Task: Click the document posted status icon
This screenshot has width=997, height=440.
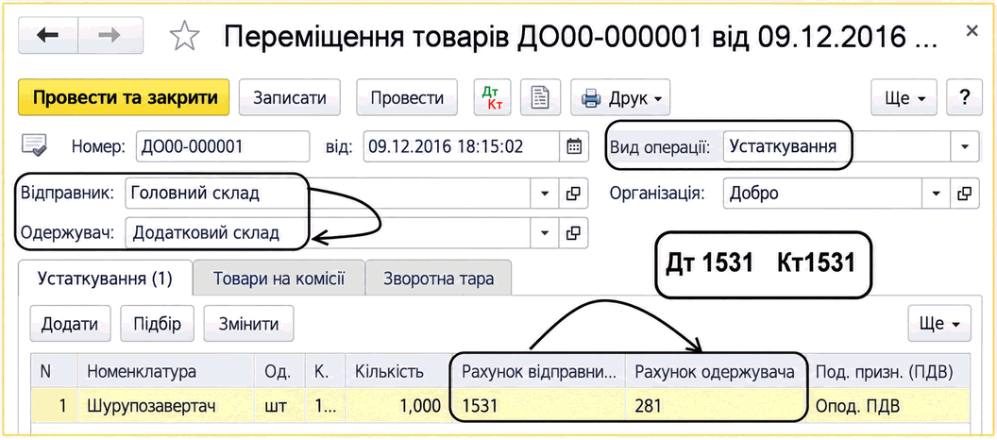Action: (x=34, y=145)
